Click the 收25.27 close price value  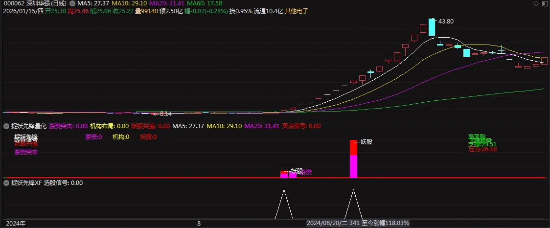pos(123,11)
